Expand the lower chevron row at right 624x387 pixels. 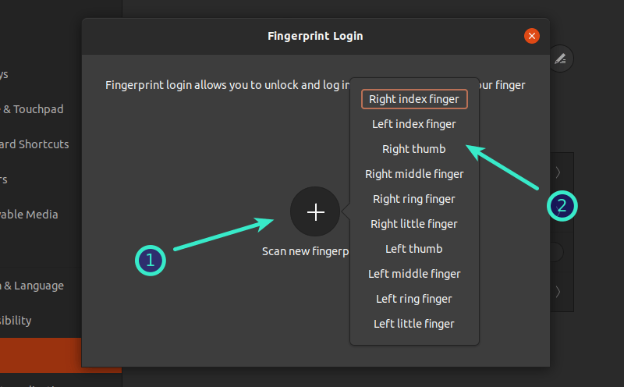click(558, 292)
